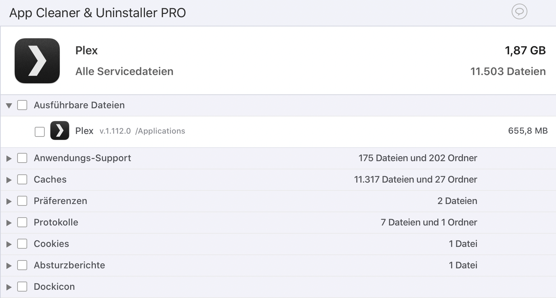Expand the Caches section arrow

pyautogui.click(x=9, y=180)
